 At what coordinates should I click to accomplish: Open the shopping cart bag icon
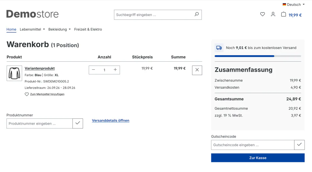283,14
